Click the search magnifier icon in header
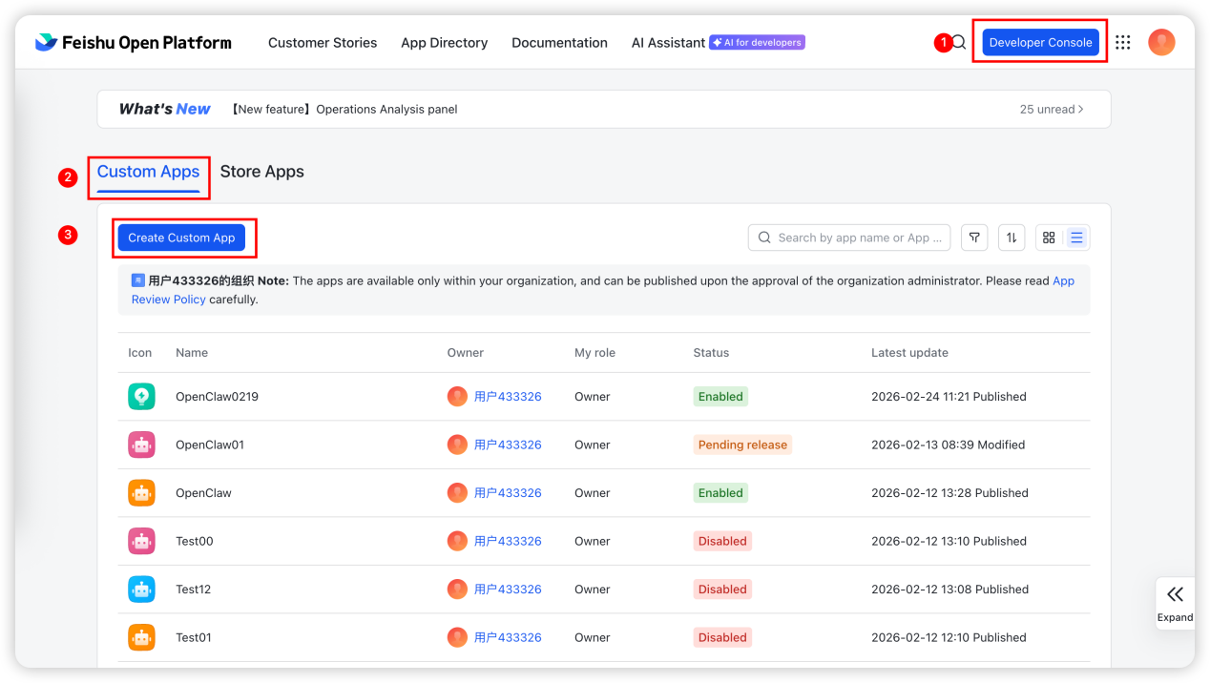The width and height of the screenshot is (1210, 683). (959, 42)
